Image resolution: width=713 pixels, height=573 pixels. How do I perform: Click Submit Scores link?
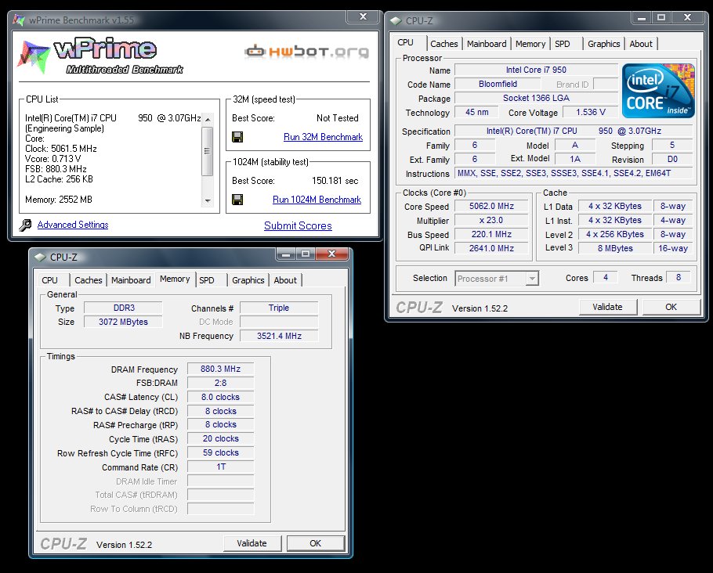(x=298, y=226)
